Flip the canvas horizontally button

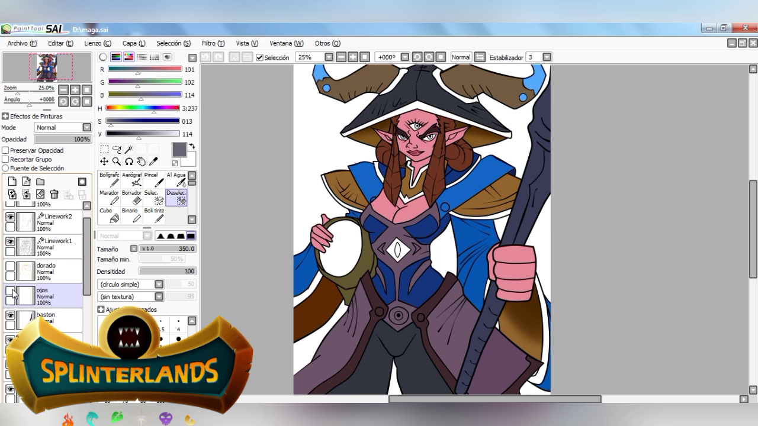click(480, 57)
